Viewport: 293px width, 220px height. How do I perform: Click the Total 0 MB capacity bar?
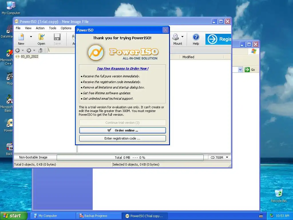[x=130, y=158]
